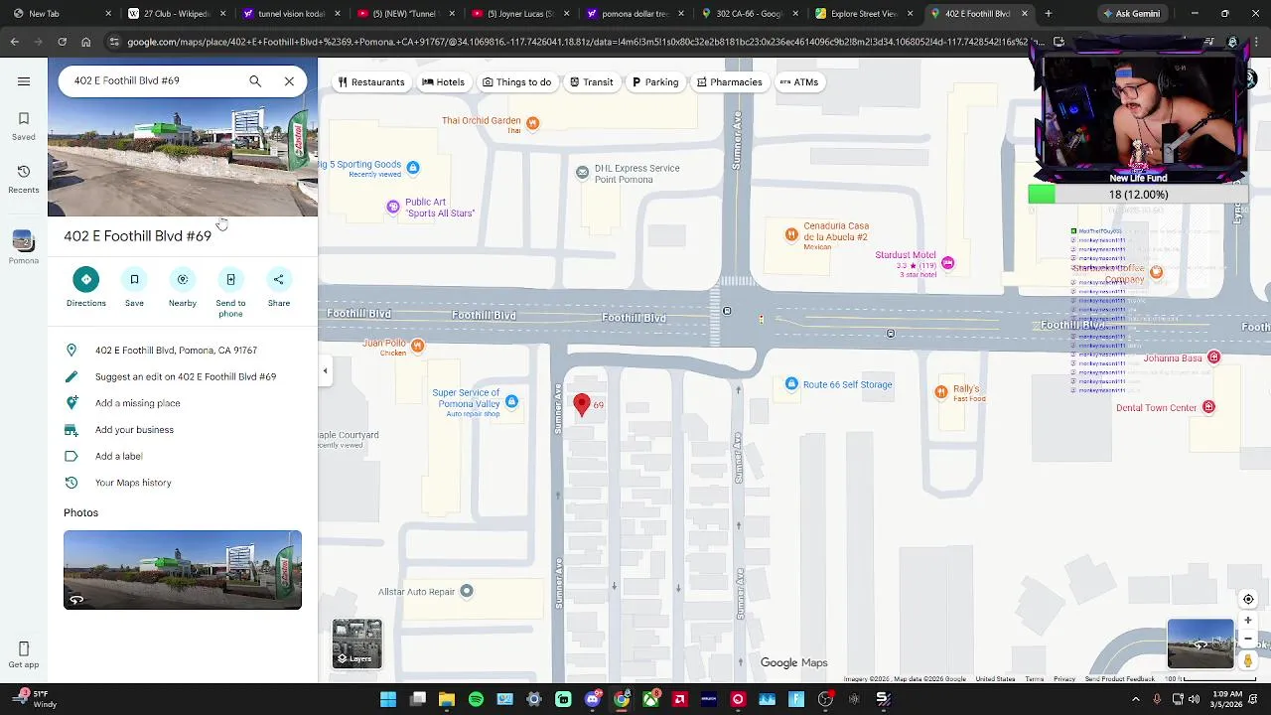The width and height of the screenshot is (1271, 715).
Task: Show your location with the crosshair button
Action: (1248, 599)
